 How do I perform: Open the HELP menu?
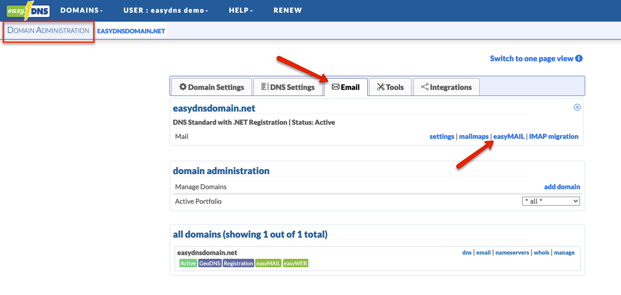coord(241,10)
